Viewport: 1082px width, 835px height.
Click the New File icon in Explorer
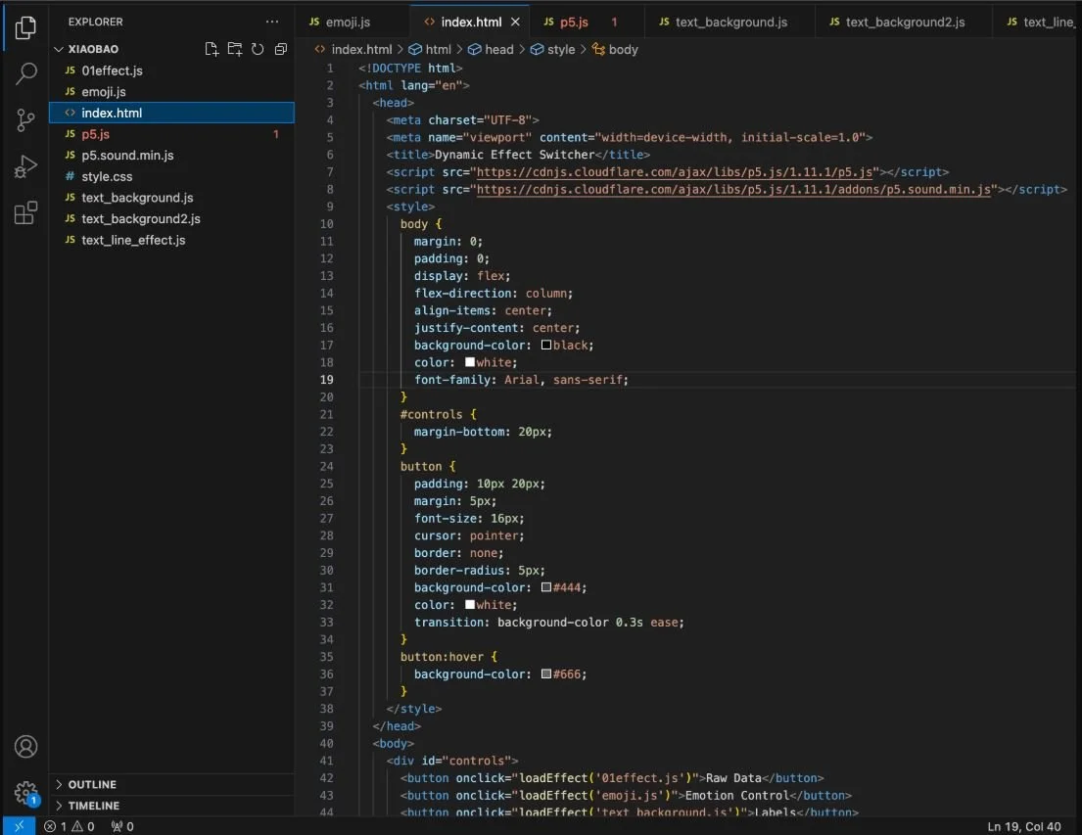tap(212, 49)
